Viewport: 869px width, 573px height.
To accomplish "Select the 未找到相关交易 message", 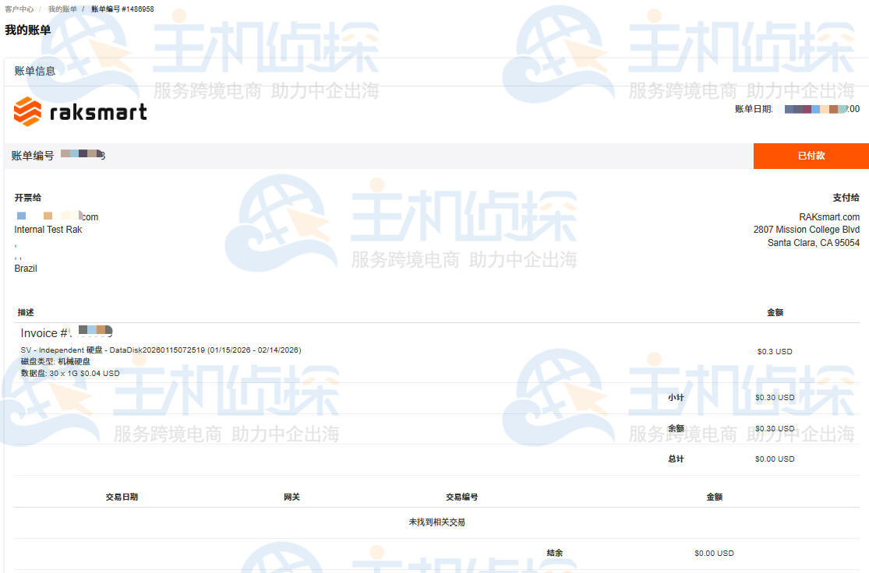I will 436,522.
